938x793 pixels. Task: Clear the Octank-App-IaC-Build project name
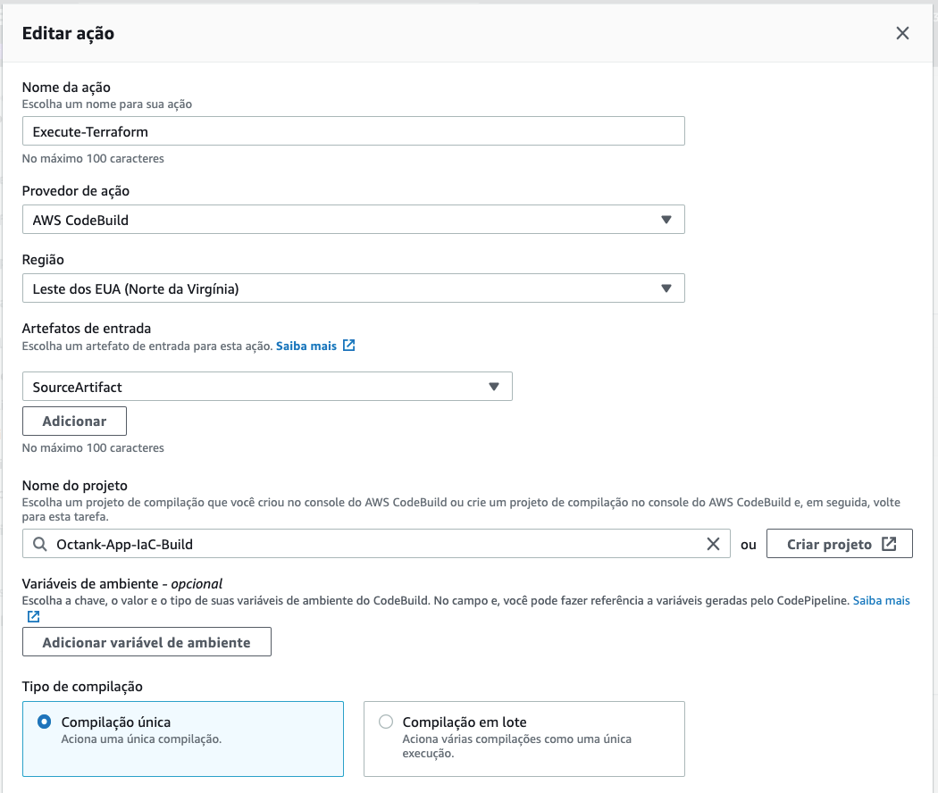pyautogui.click(x=713, y=544)
